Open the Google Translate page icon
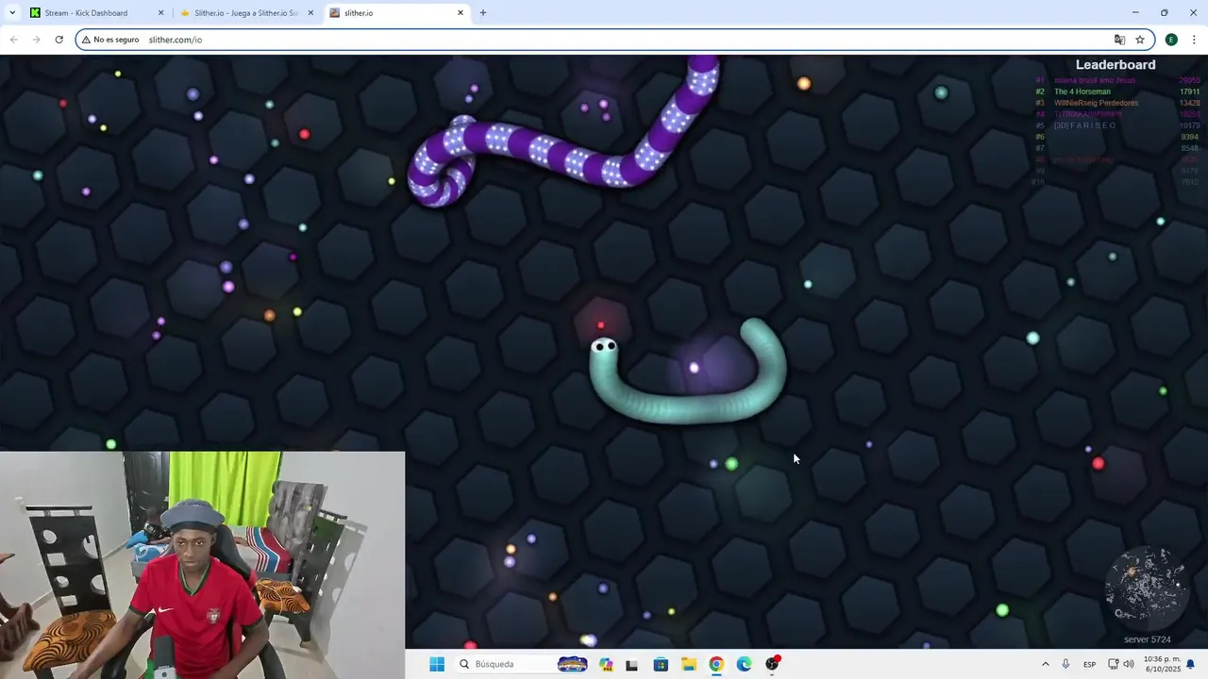The image size is (1208, 679). [x=1119, y=40]
